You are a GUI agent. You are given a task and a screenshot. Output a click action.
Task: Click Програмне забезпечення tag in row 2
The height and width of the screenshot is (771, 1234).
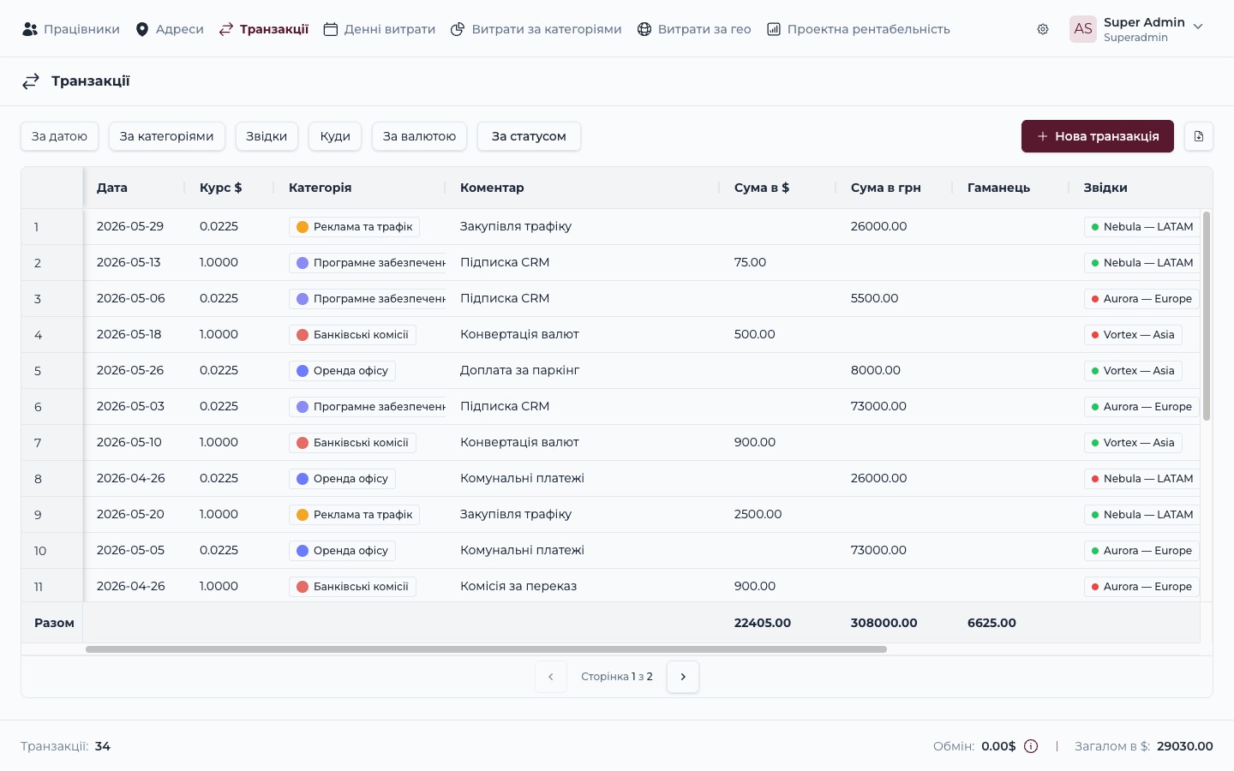368,263
